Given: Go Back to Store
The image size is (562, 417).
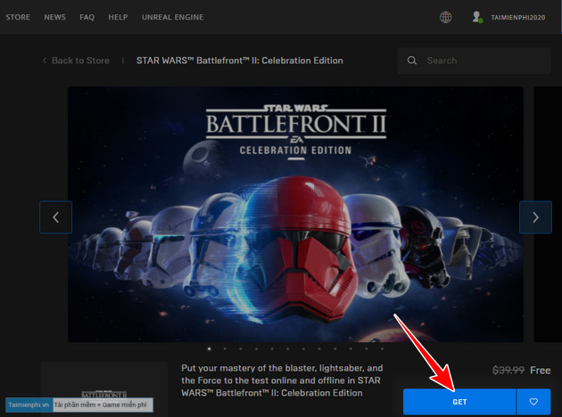Looking at the screenshot, I should tap(77, 61).
